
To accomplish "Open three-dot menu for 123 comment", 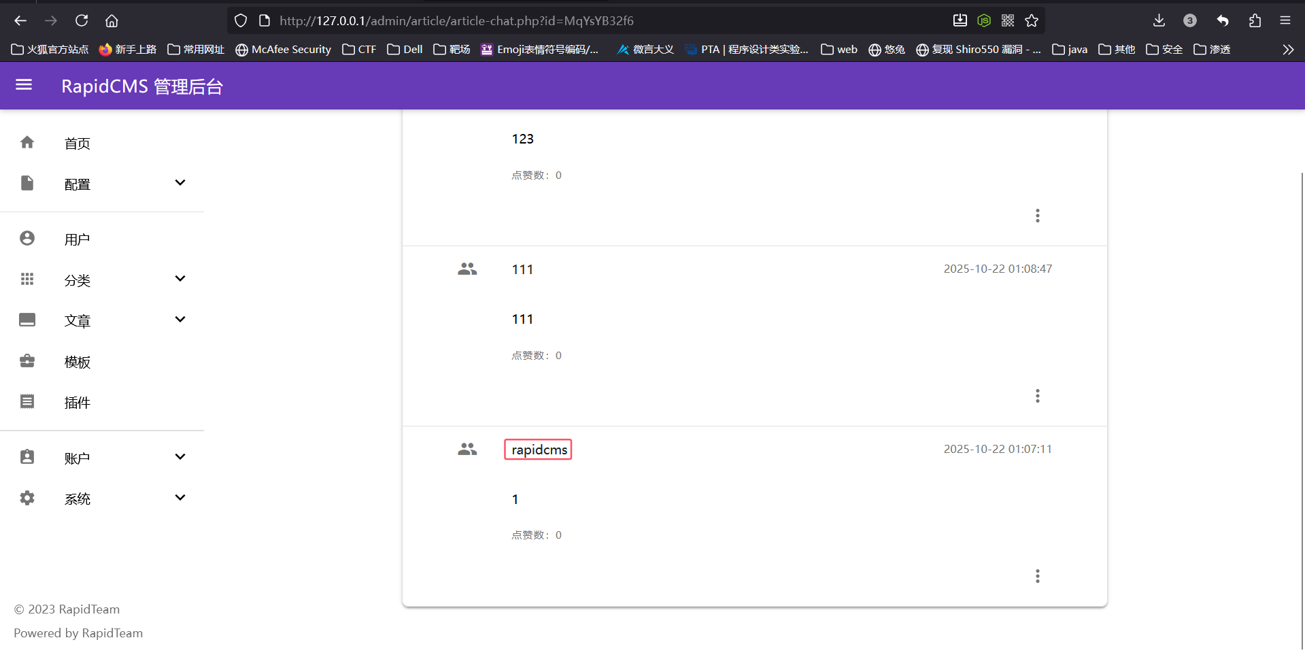I will (1037, 216).
